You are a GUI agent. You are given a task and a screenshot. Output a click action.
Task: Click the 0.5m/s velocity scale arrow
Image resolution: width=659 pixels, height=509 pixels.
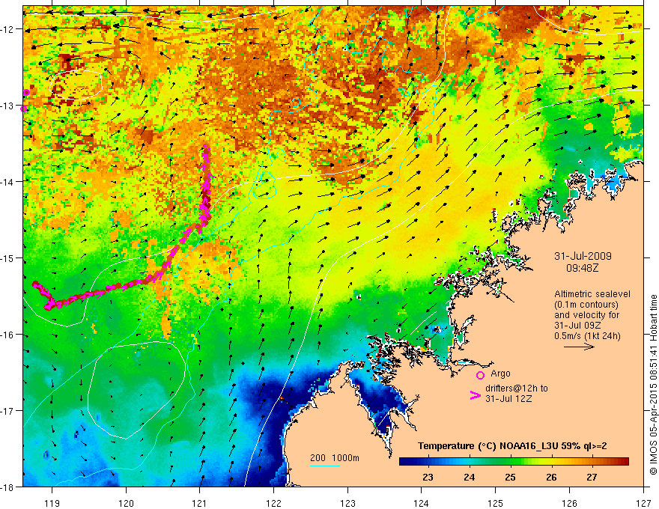[579, 347]
